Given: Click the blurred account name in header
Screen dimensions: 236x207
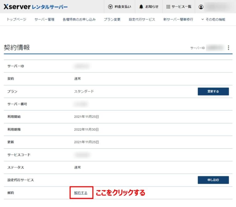Looking at the screenshot, I should 219,7.
